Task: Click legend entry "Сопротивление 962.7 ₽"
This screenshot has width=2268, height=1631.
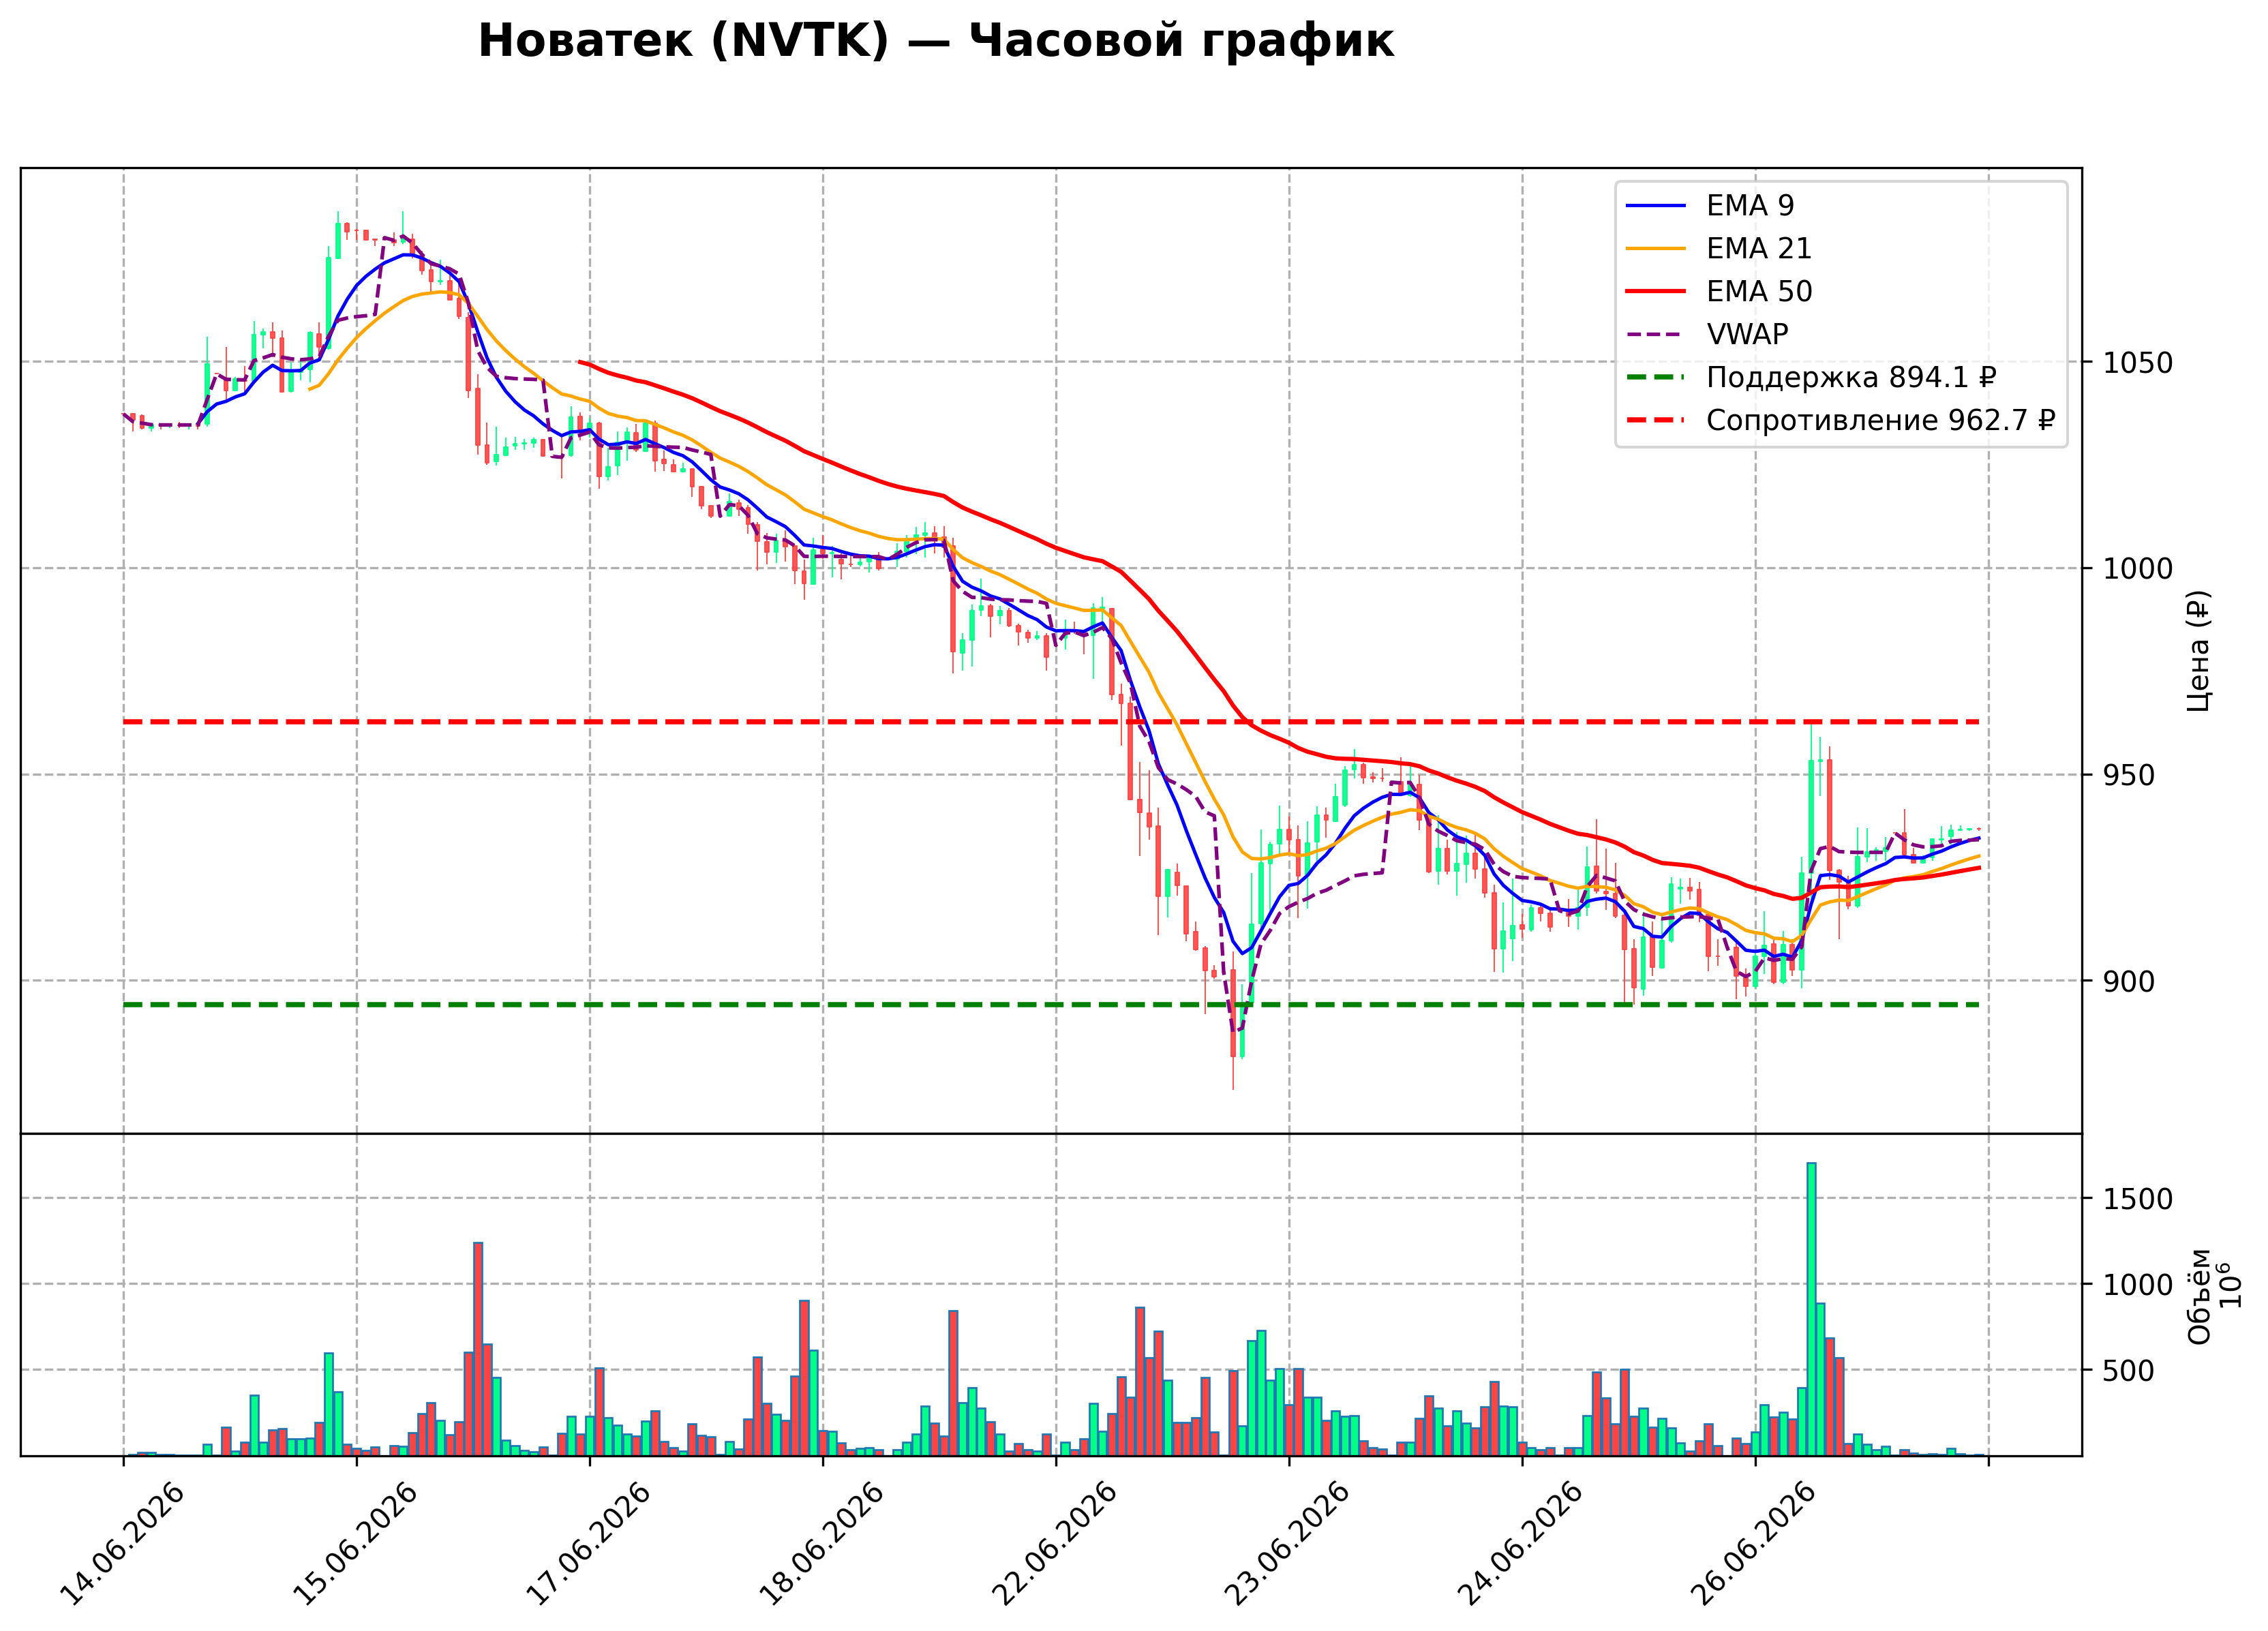Action: coord(1881,420)
